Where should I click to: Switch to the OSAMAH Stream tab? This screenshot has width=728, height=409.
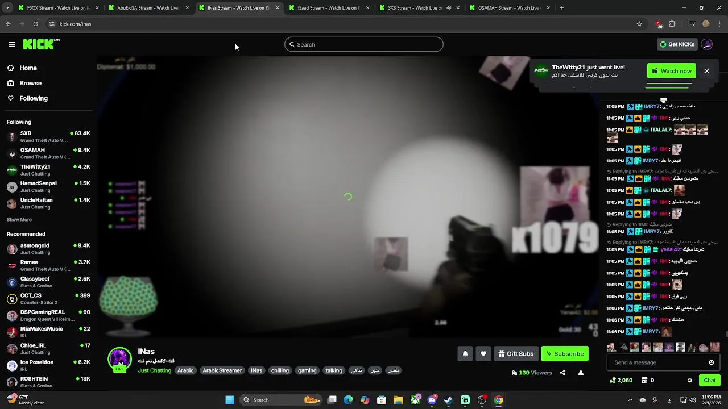[x=510, y=8]
